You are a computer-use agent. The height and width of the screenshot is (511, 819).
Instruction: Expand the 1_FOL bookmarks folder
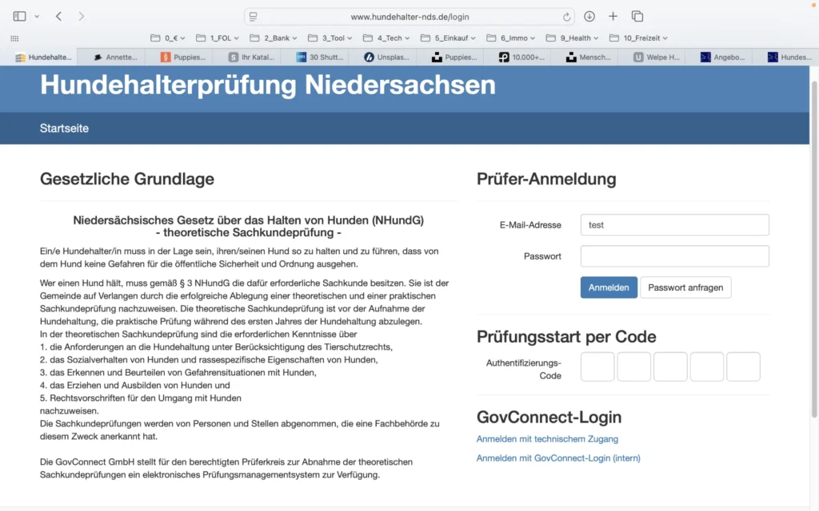pyautogui.click(x=218, y=38)
